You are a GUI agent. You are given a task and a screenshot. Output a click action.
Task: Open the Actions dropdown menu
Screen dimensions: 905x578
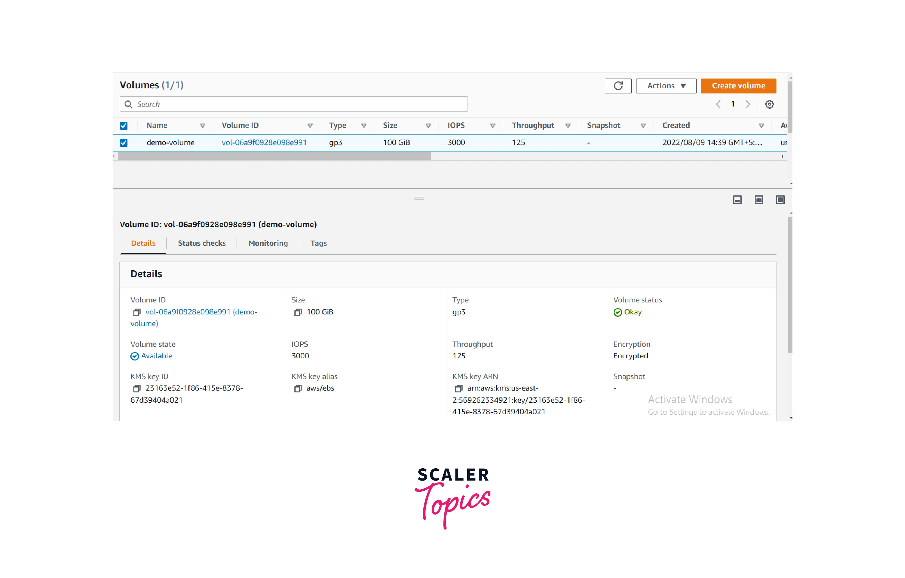[x=666, y=86]
